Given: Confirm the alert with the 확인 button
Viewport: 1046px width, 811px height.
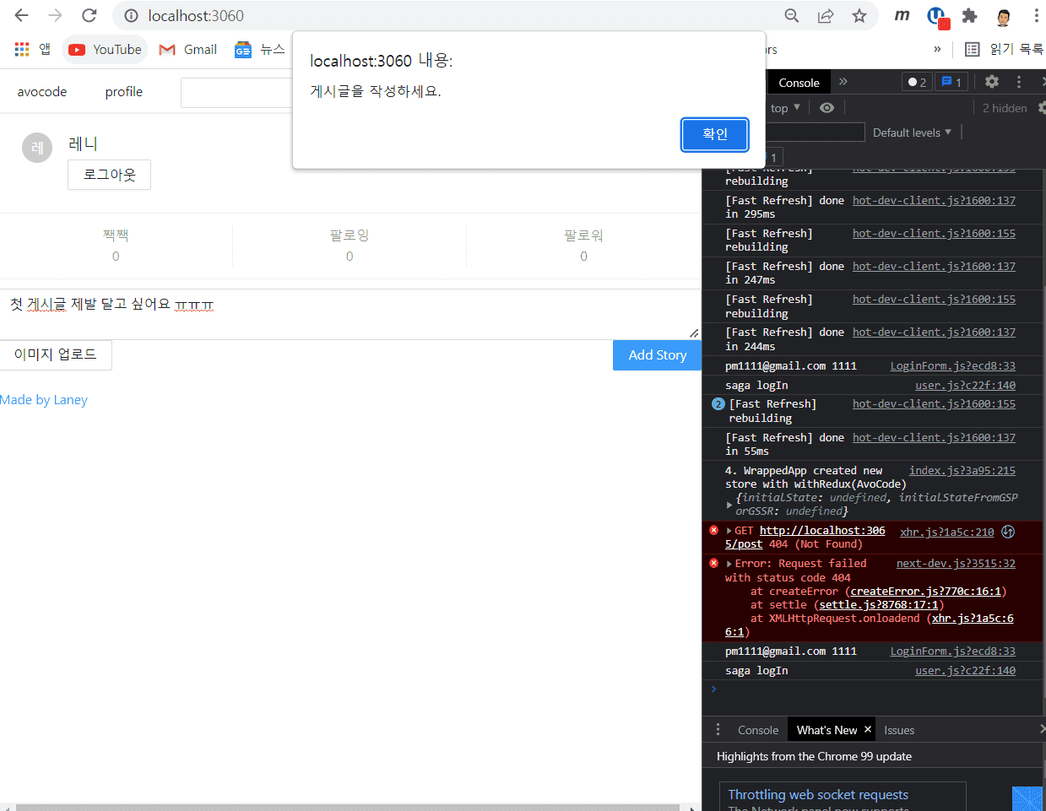Looking at the screenshot, I should click(x=714, y=134).
